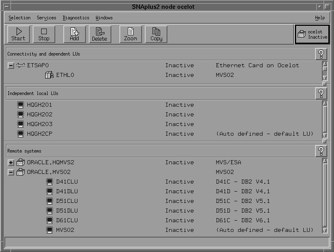Select the Copy tool icon

pyautogui.click(x=156, y=34)
